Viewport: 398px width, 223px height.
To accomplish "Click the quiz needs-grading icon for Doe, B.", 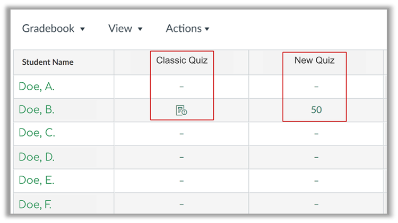I will click(181, 110).
